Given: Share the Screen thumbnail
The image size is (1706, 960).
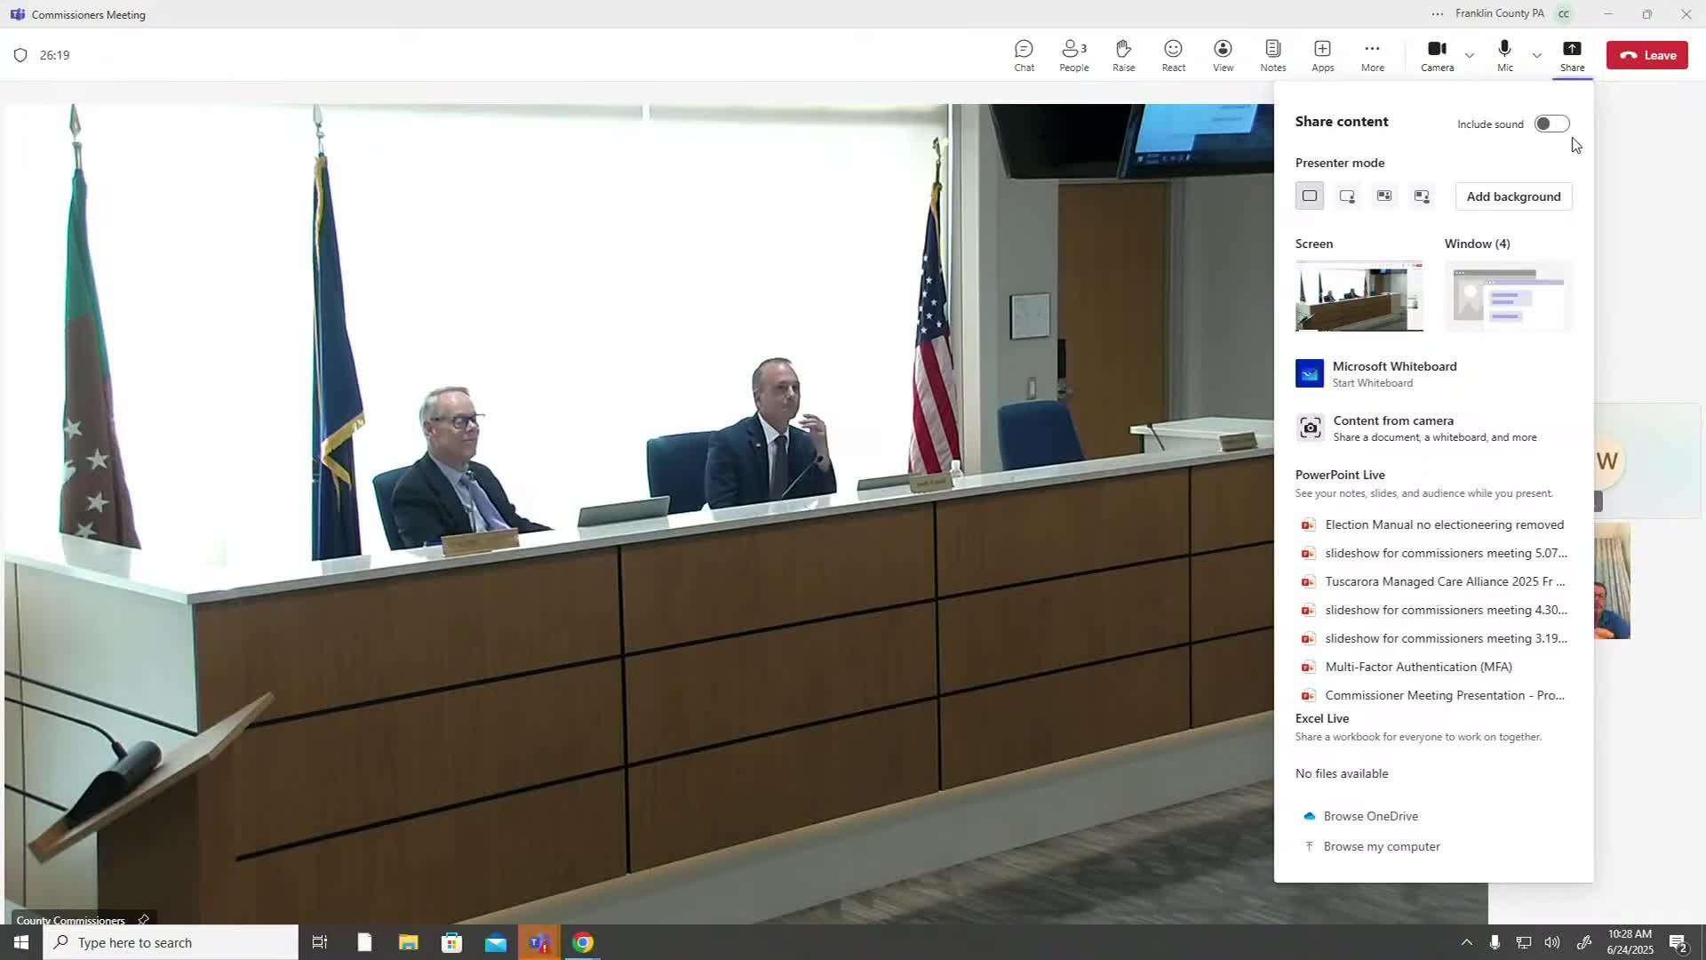Looking at the screenshot, I should [1359, 296].
